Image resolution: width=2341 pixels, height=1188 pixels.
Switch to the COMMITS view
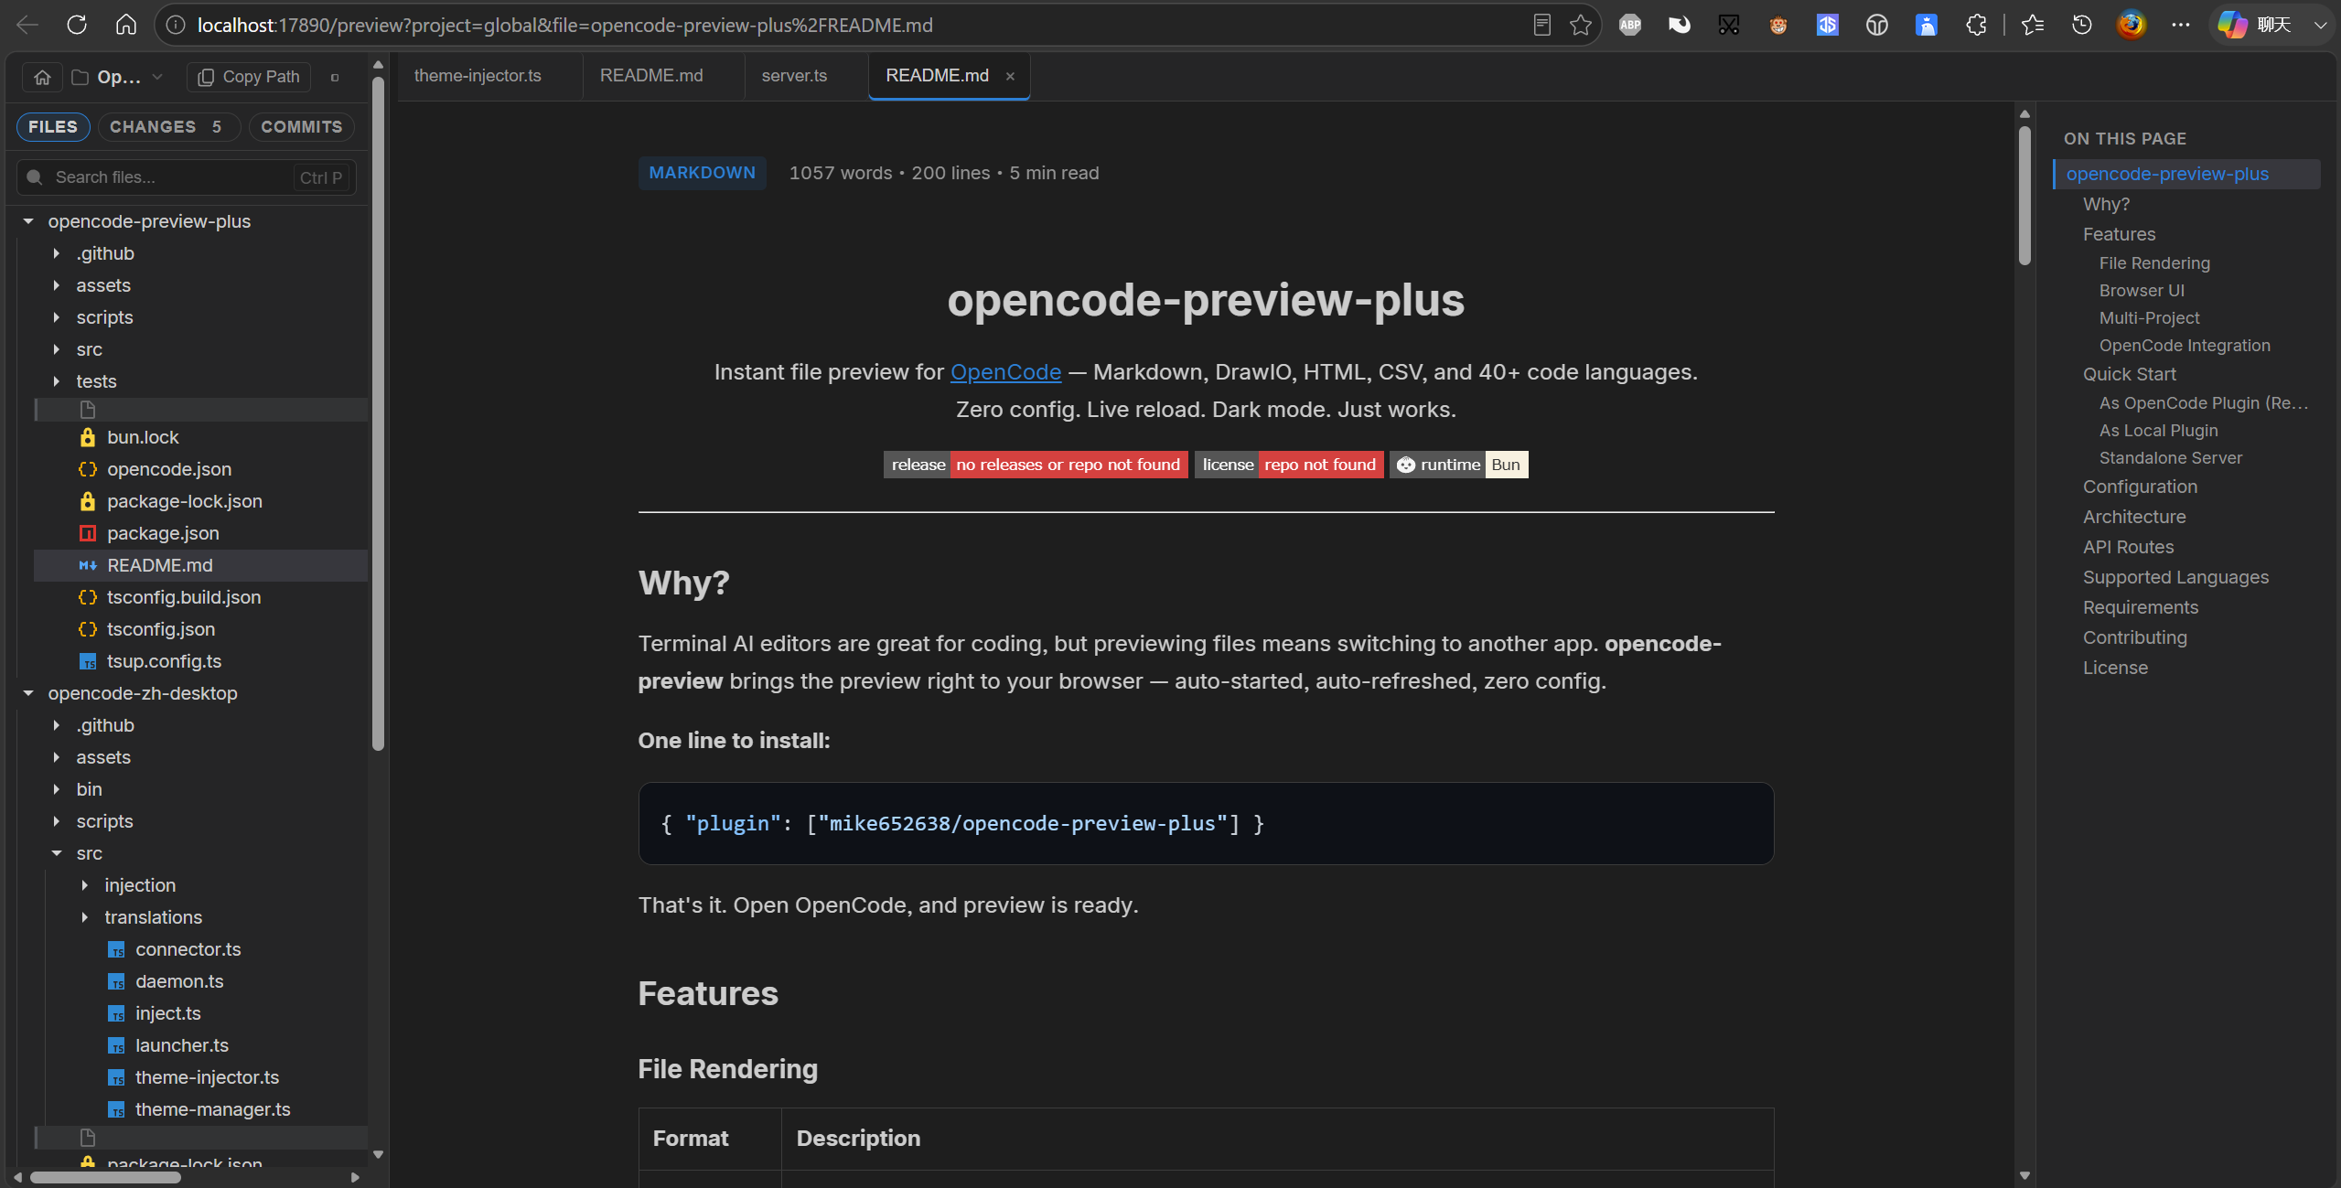302,127
